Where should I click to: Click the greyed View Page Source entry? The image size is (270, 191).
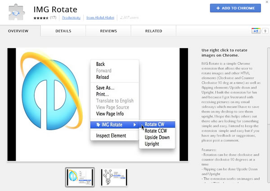pos(112,107)
